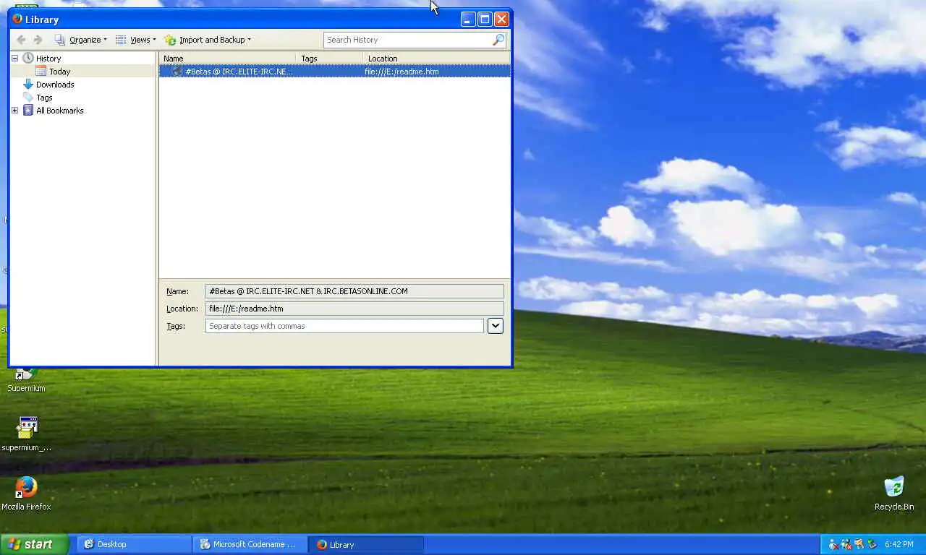Click the Back arrow in Library toolbar
This screenshot has width=926, height=555.
21,40
